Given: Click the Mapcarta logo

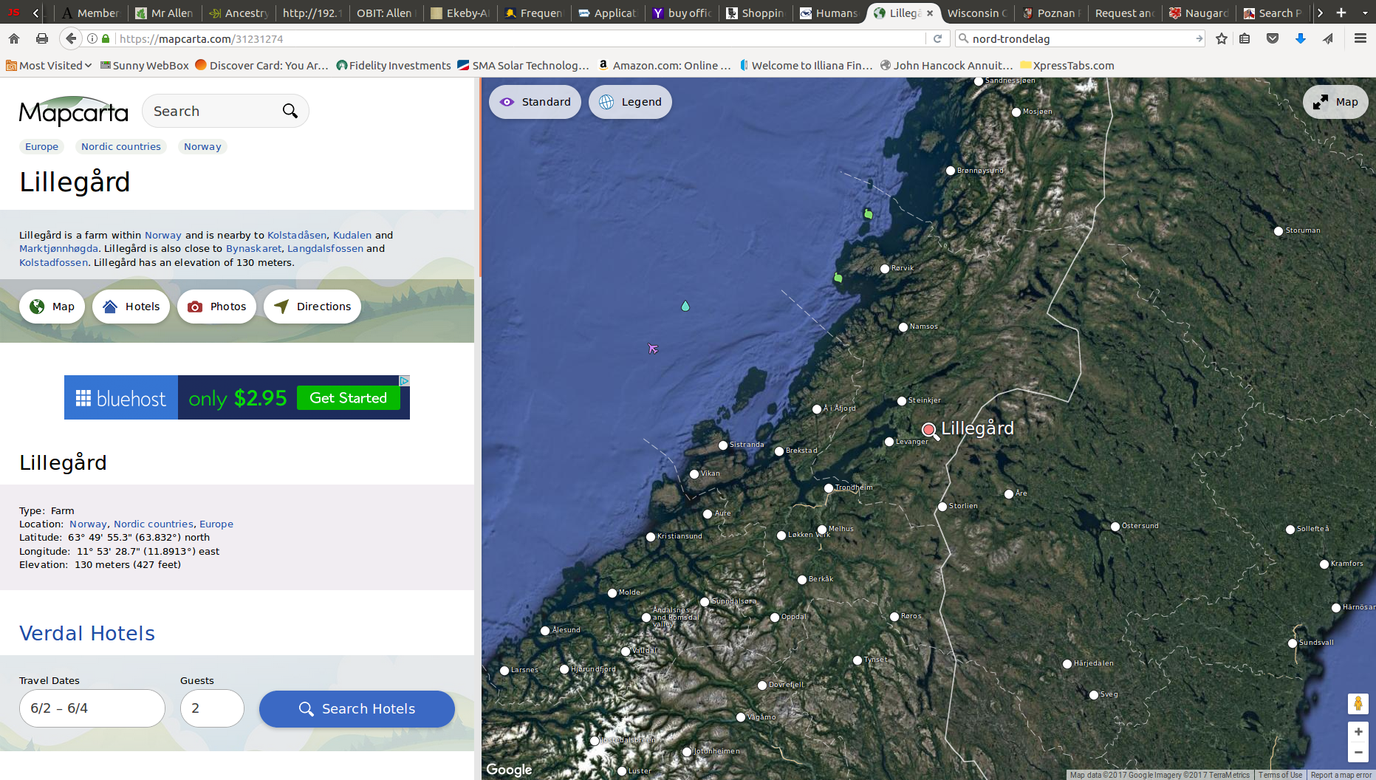Looking at the screenshot, I should tap(73, 112).
